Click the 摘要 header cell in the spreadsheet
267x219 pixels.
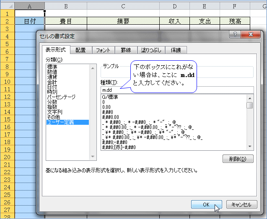[123, 21]
